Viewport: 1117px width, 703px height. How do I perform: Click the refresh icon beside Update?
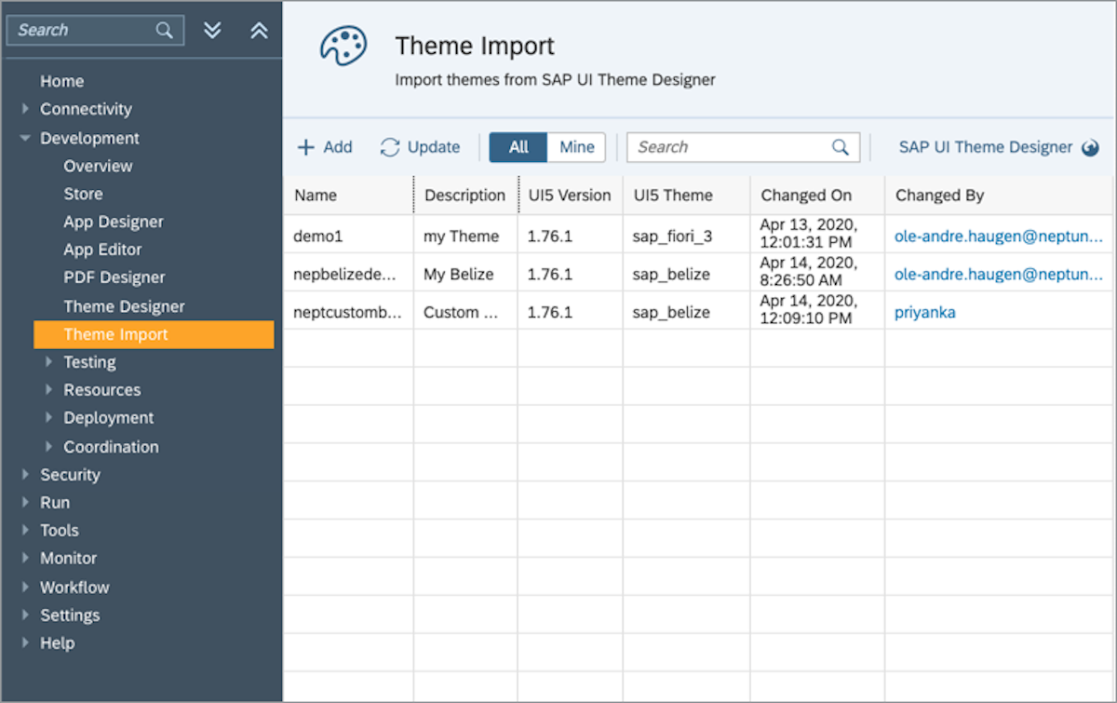click(390, 147)
